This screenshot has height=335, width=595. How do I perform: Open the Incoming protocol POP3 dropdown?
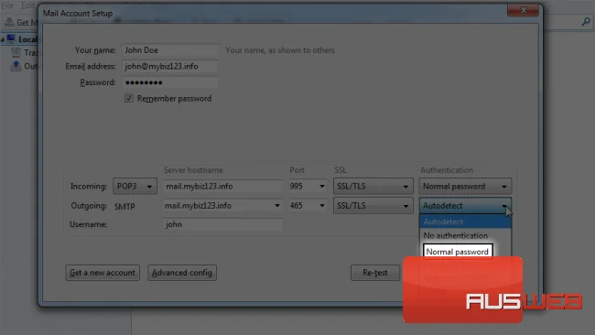pyautogui.click(x=135, y=187)
